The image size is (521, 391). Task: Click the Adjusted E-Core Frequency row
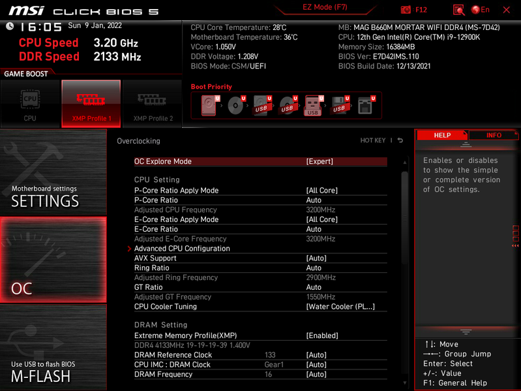pyautogui.click(x=261, y=239)
